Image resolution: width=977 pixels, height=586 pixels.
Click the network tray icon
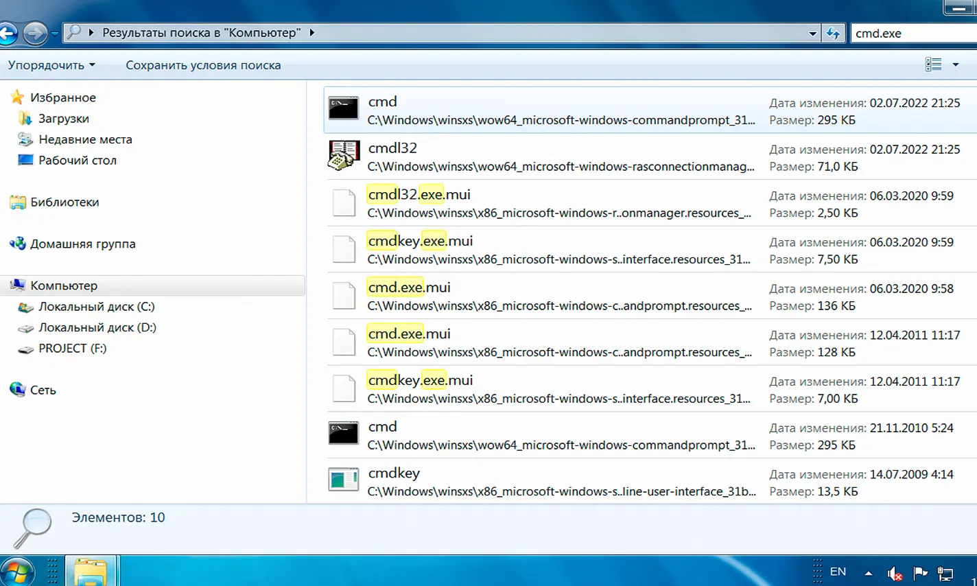click(x=945, y=573)
